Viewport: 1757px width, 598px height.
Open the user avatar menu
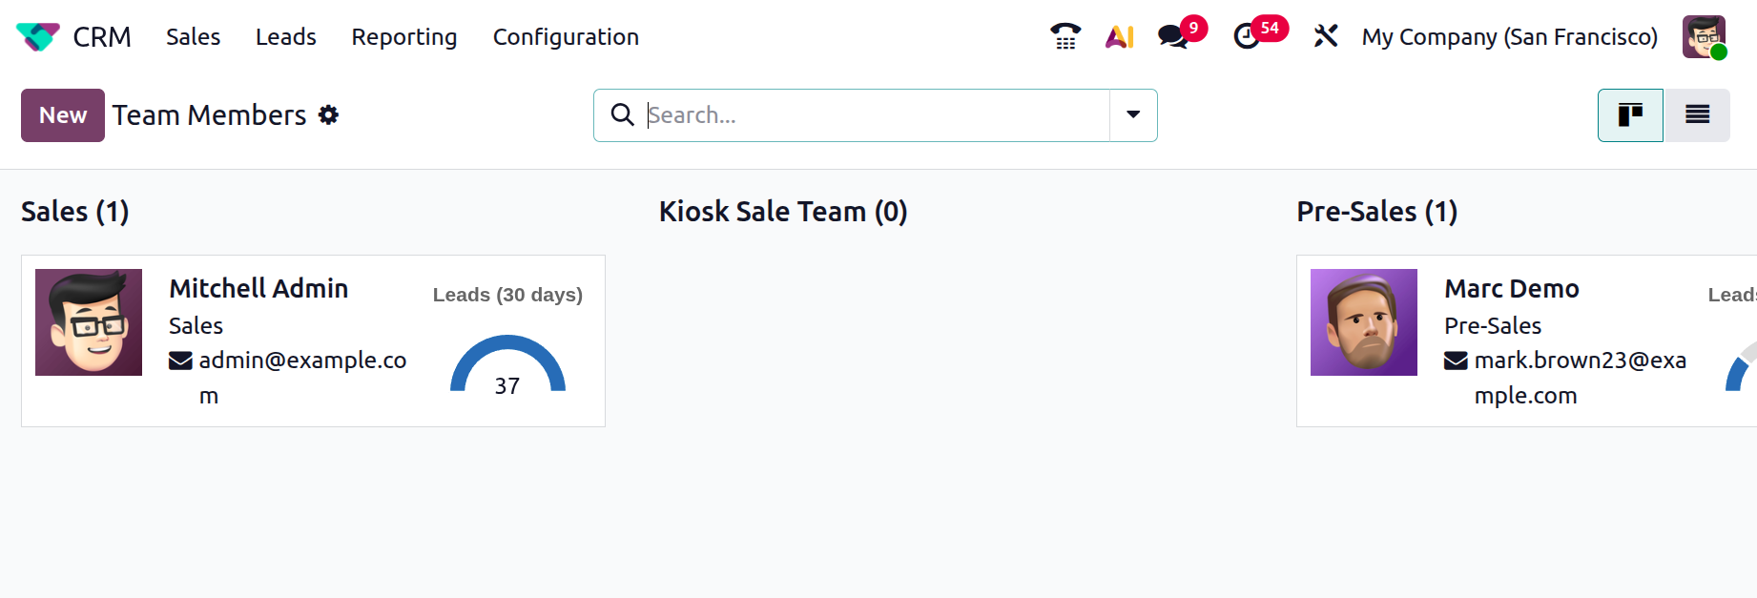tap(1704, 37)
